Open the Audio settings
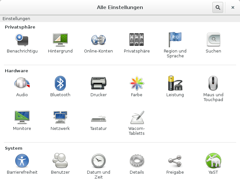Screen dimensions: 240x185 tap(22, 84)
